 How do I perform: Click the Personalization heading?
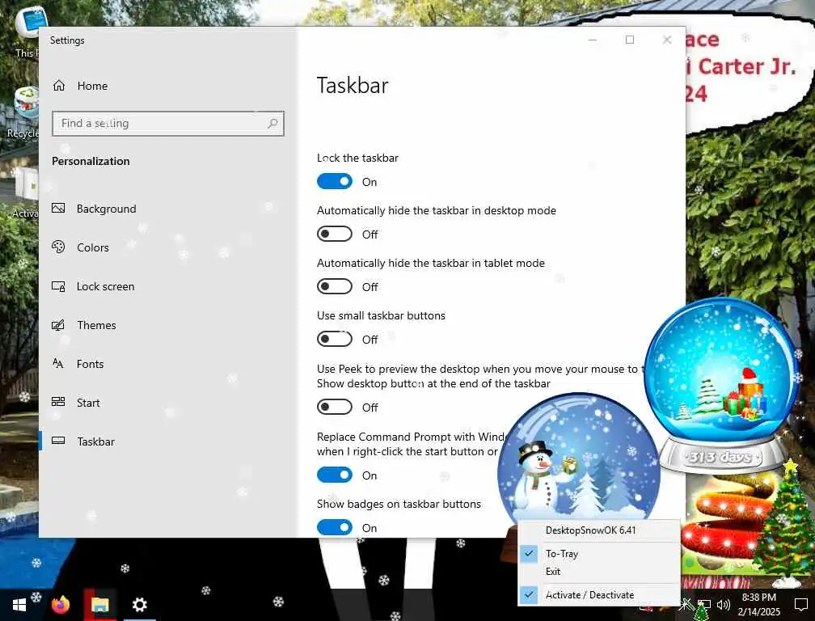(x=91, y=161)
